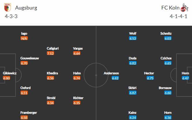The image size is (192, 120).
Task: Select Richter's 6.35 rating badge
Action: 77,103
